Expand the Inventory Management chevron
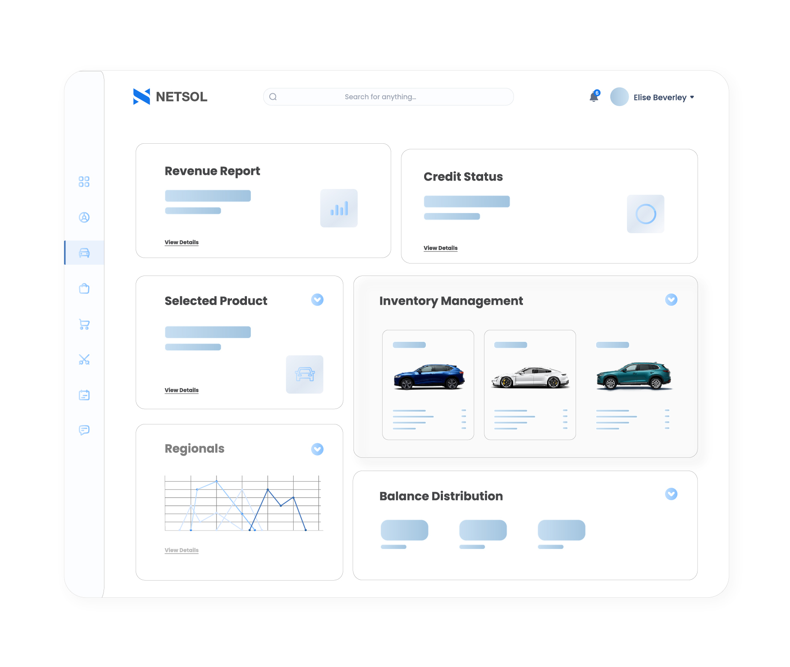The height and width of the screenshot is (667, 790). pyautogui.click(x=671, y=300)
